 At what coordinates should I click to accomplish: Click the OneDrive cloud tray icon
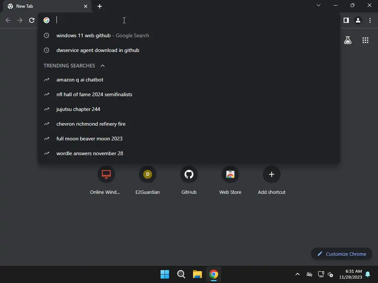pos(309,274)
